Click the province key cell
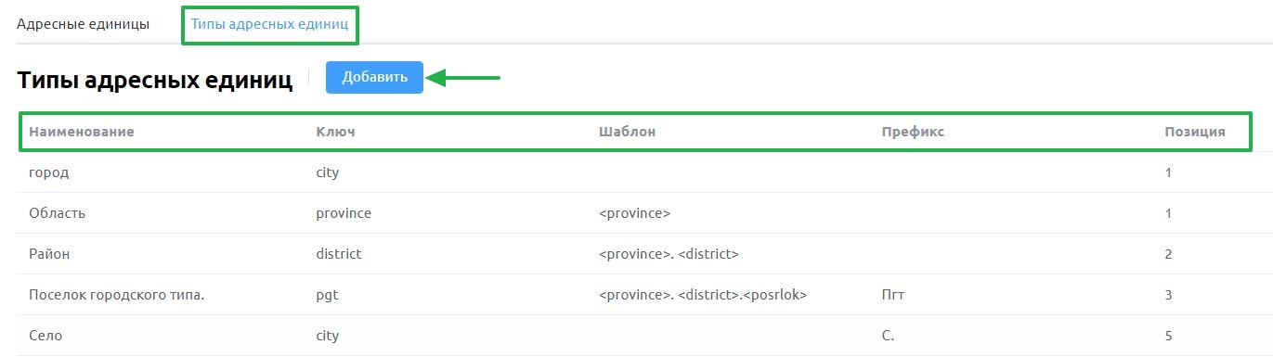 pos(344,213)
